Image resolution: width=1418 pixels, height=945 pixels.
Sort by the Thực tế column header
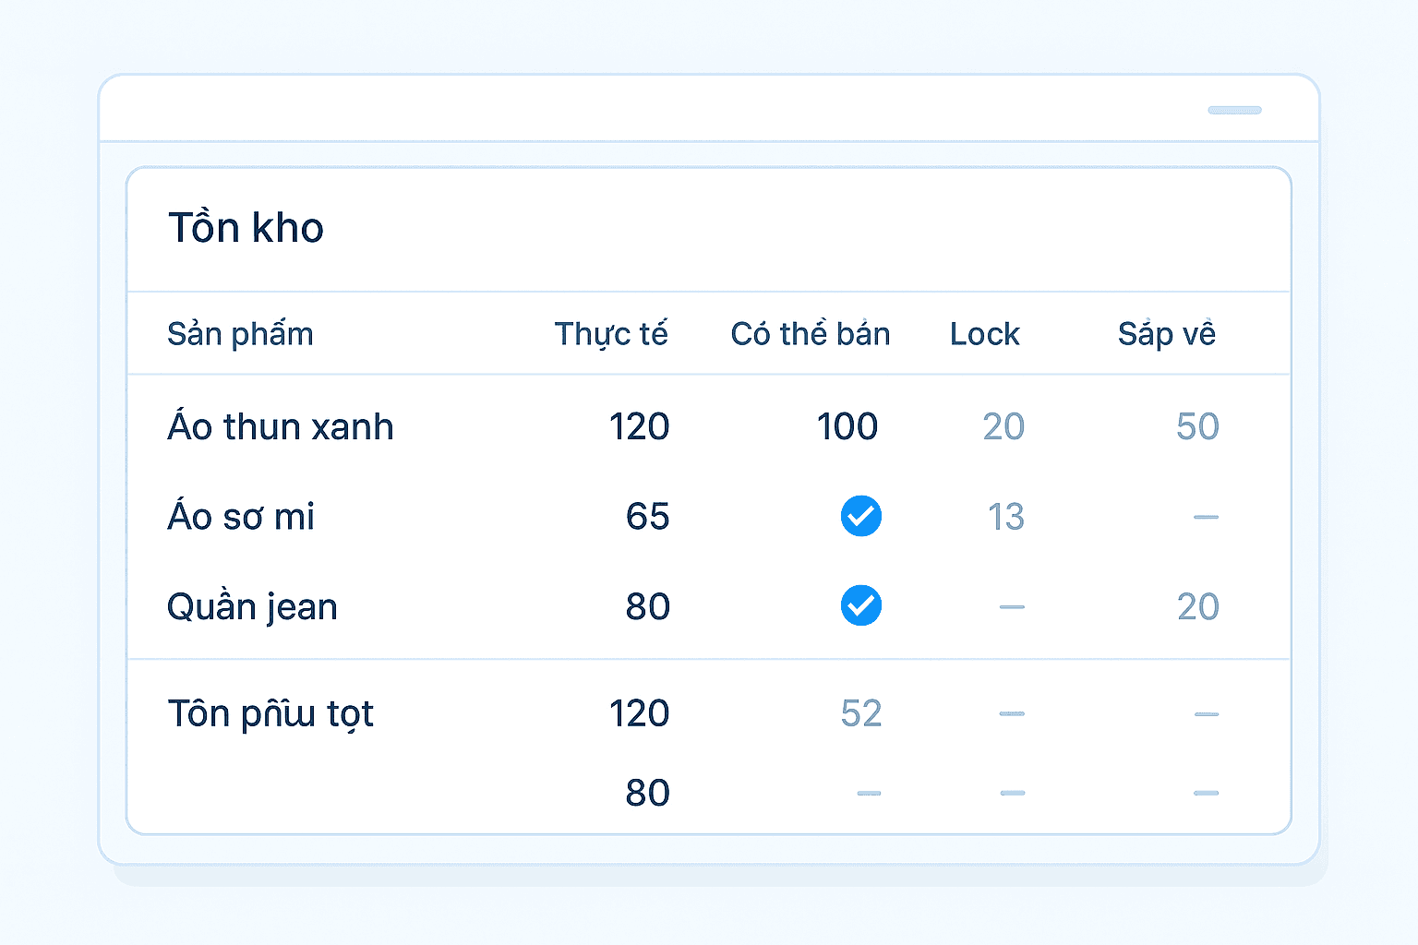pos(610,334)
